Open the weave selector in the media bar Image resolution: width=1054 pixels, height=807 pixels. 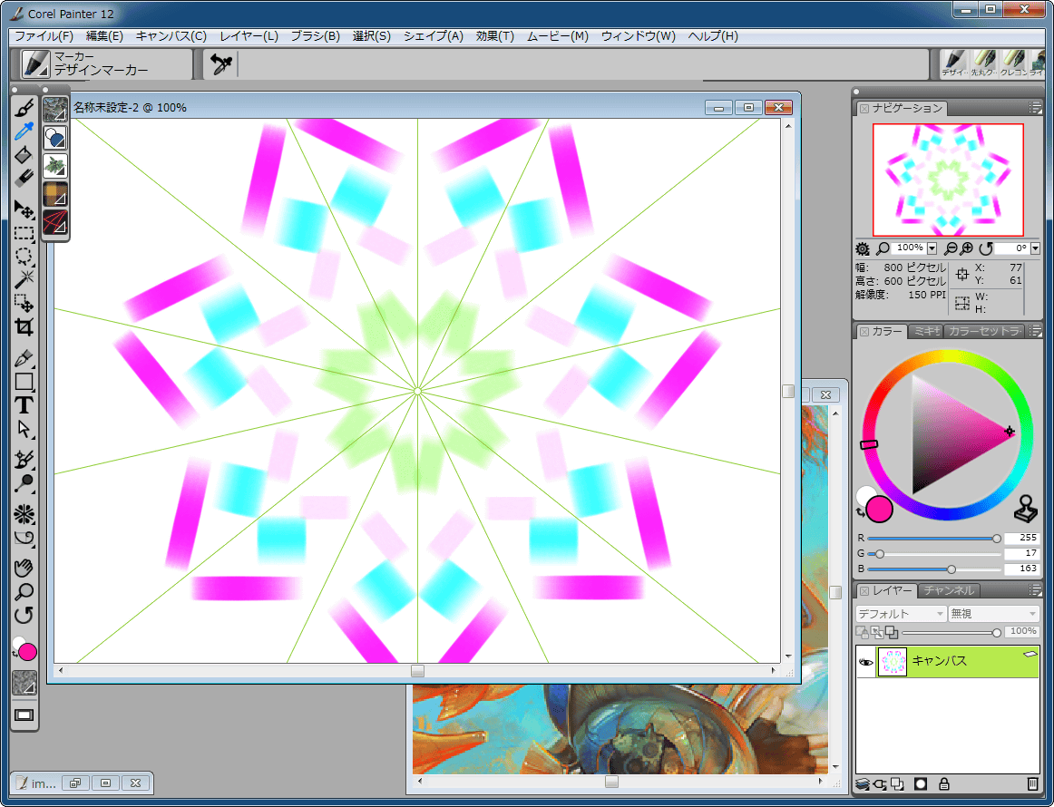click(x=55, y=194)
